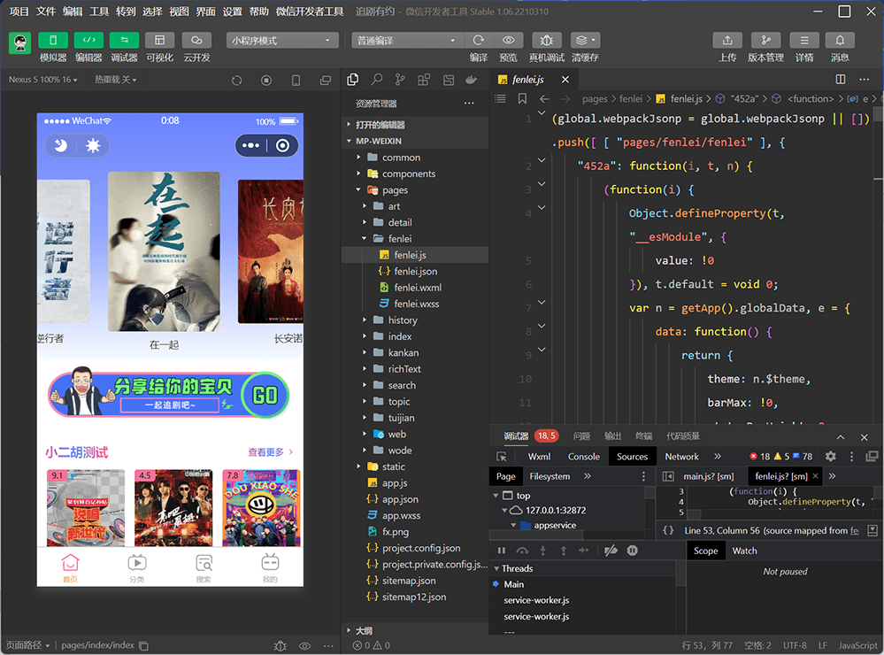Open the 项目 menu
This screenshot has width=884, height=655.
pyautogui.click(x=19, y=12)
